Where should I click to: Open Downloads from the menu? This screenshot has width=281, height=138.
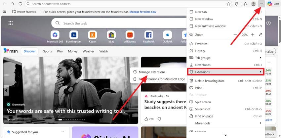pyautogui.click(x=225, y=65)
